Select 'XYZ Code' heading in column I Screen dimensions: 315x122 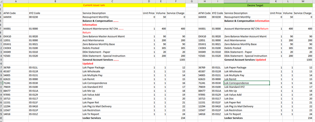coord(217,13)
